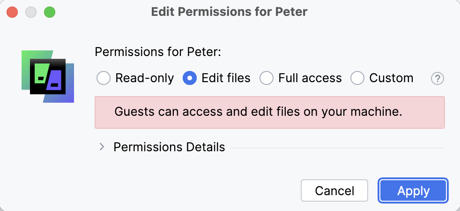Screen dimensions: 460x211
Task: Click the Edit Permissions for Peter title bar
Action: [230, 12]
